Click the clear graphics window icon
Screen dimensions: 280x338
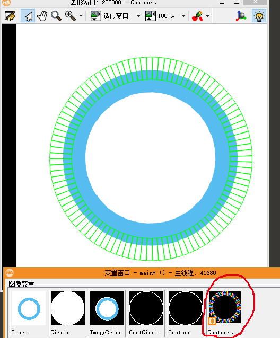point(10,16)
